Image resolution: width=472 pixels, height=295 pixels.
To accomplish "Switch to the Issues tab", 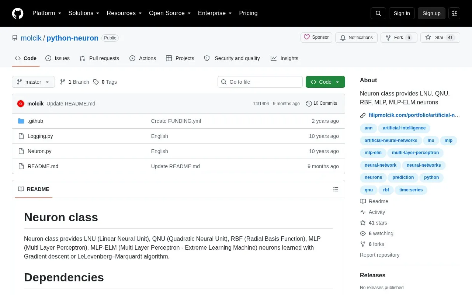I will 58,58.
